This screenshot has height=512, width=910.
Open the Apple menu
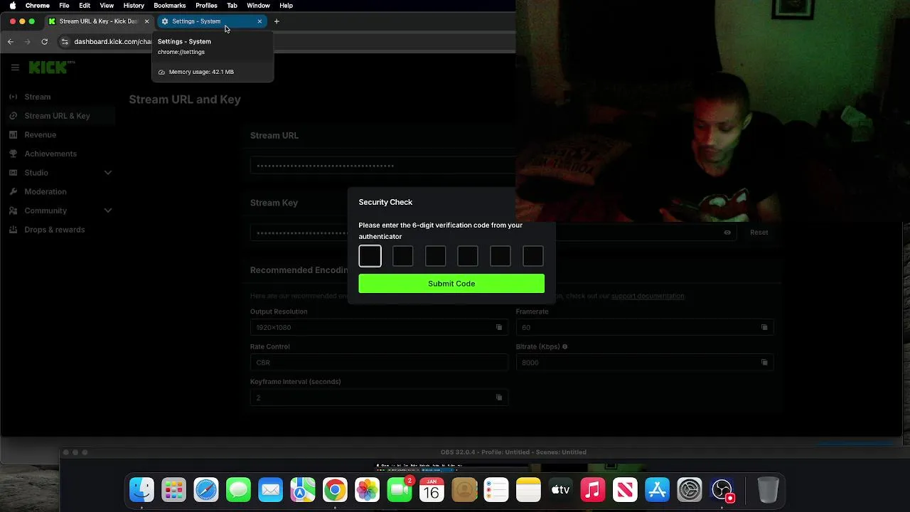13,6
